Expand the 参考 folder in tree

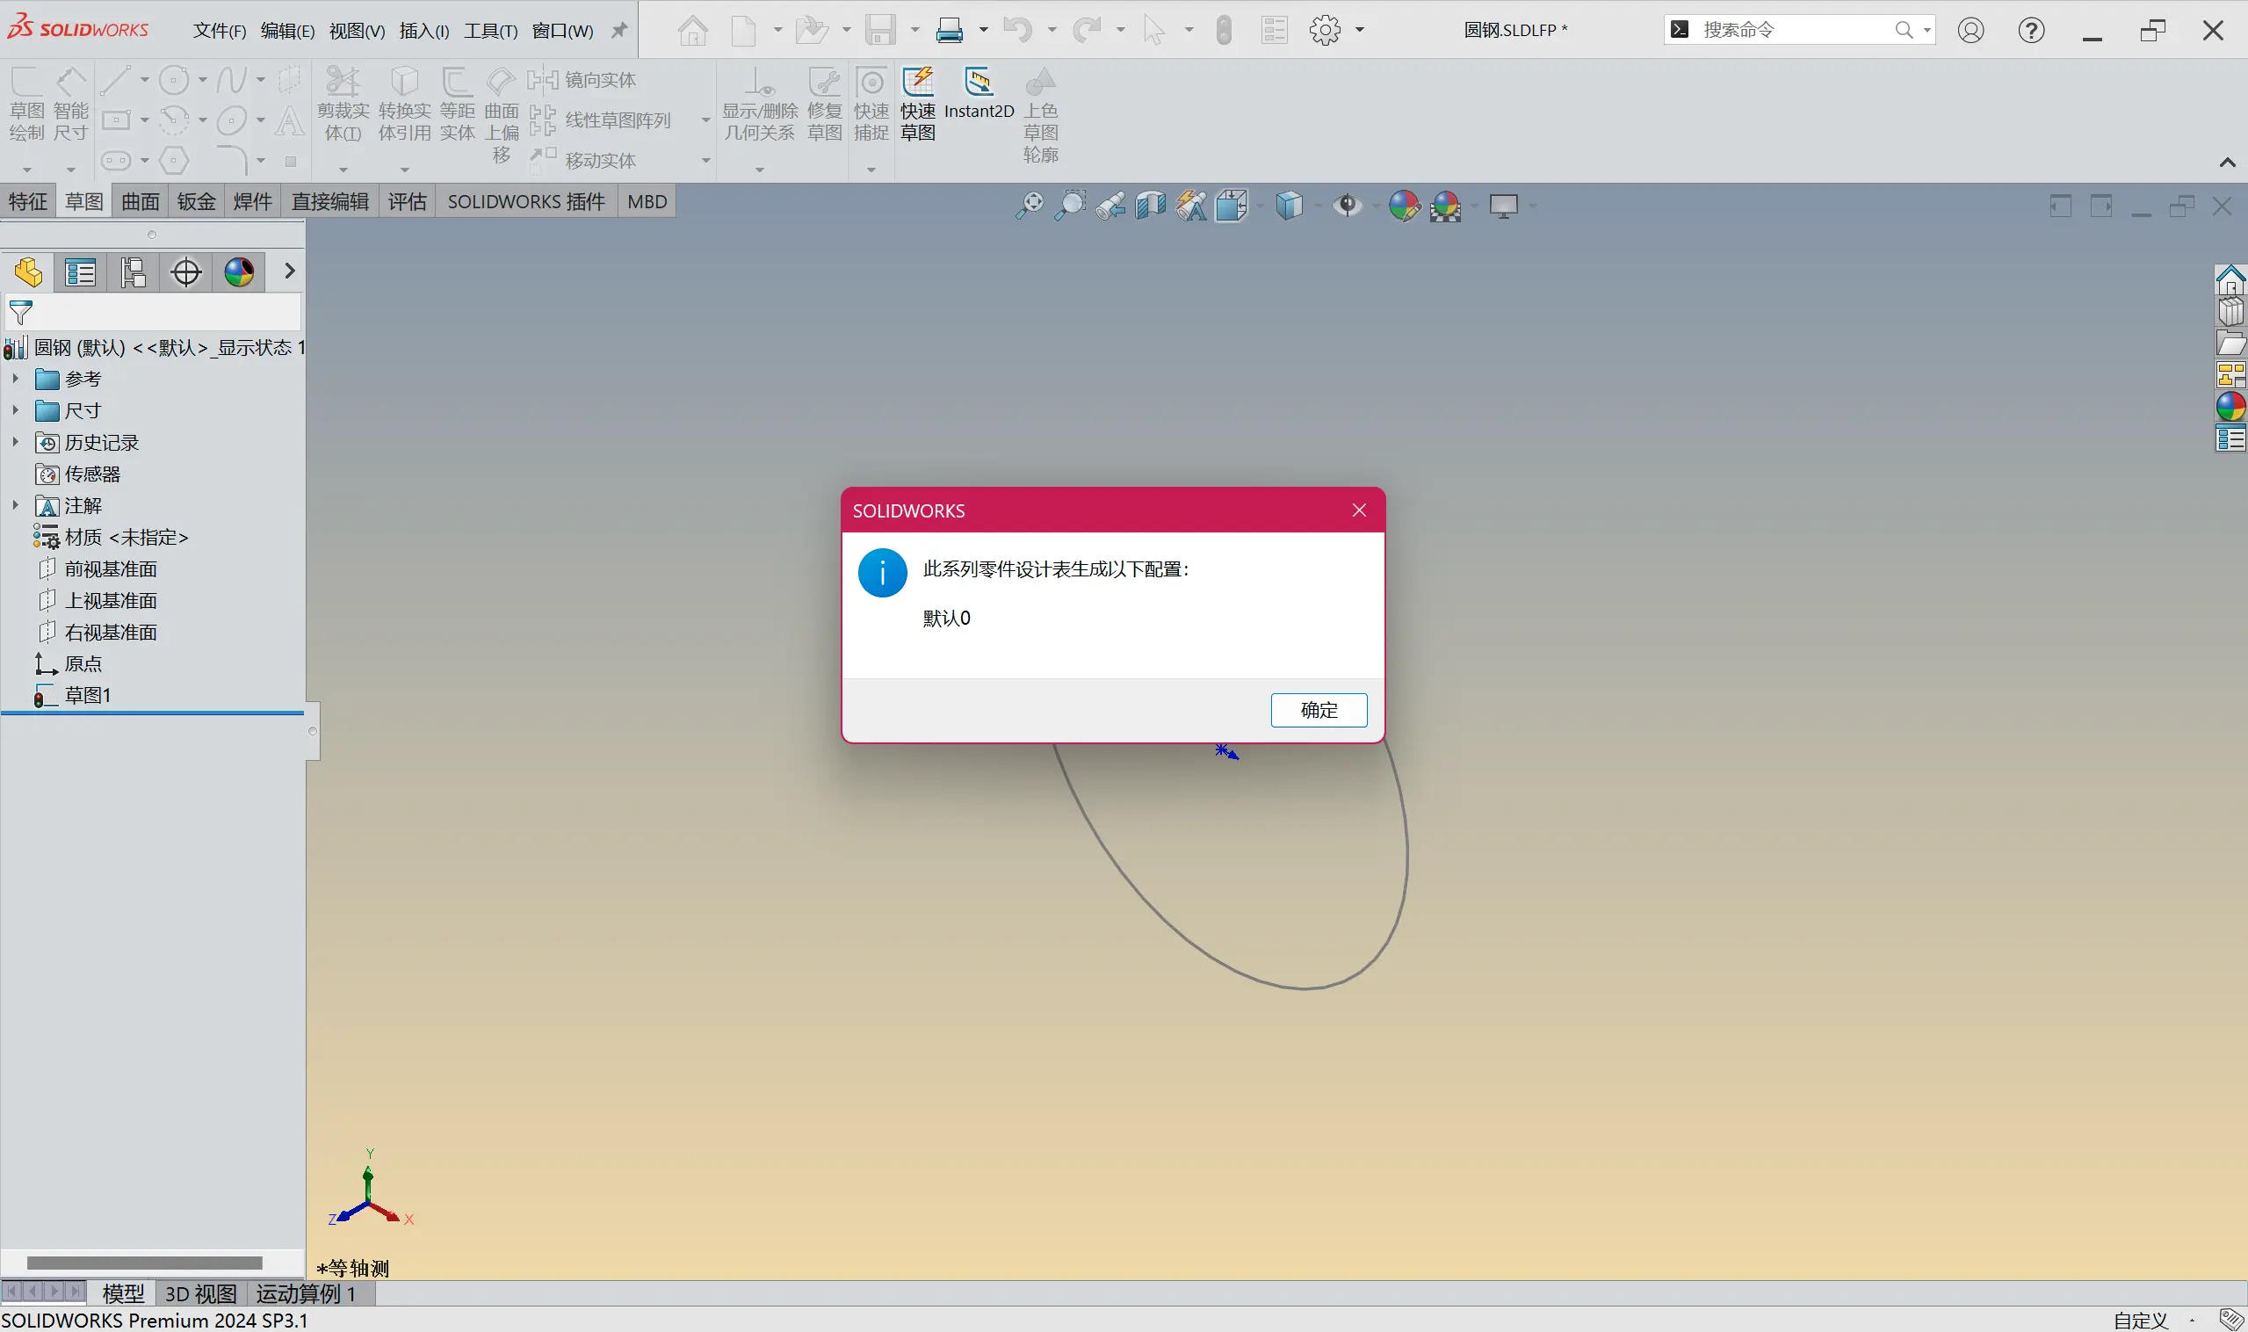[x=15, y=379]
